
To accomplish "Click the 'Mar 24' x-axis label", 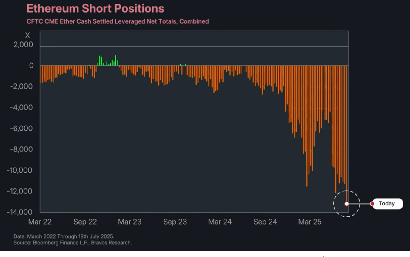I will tap(220, 222).
